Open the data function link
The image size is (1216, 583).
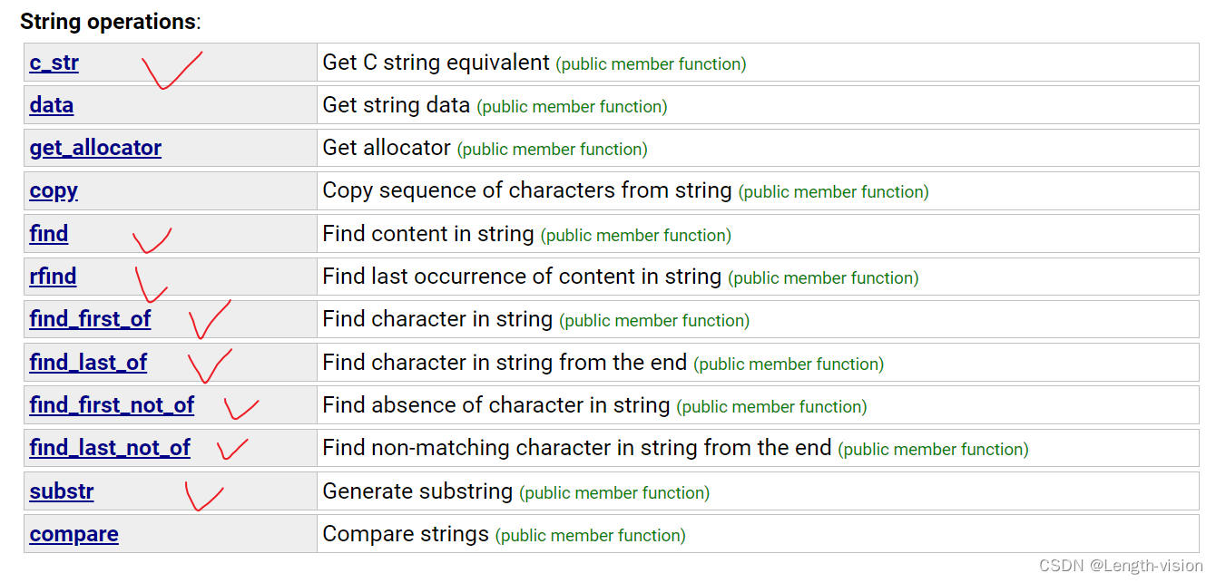click(51, 105)
